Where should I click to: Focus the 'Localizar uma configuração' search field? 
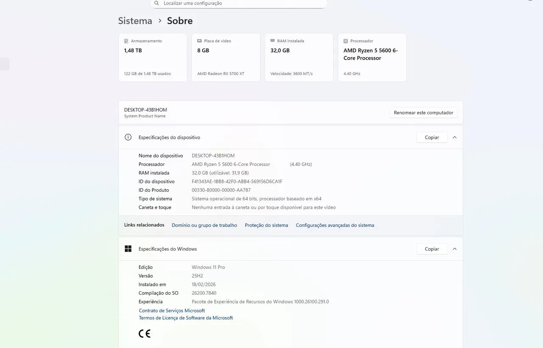[238, 3]
